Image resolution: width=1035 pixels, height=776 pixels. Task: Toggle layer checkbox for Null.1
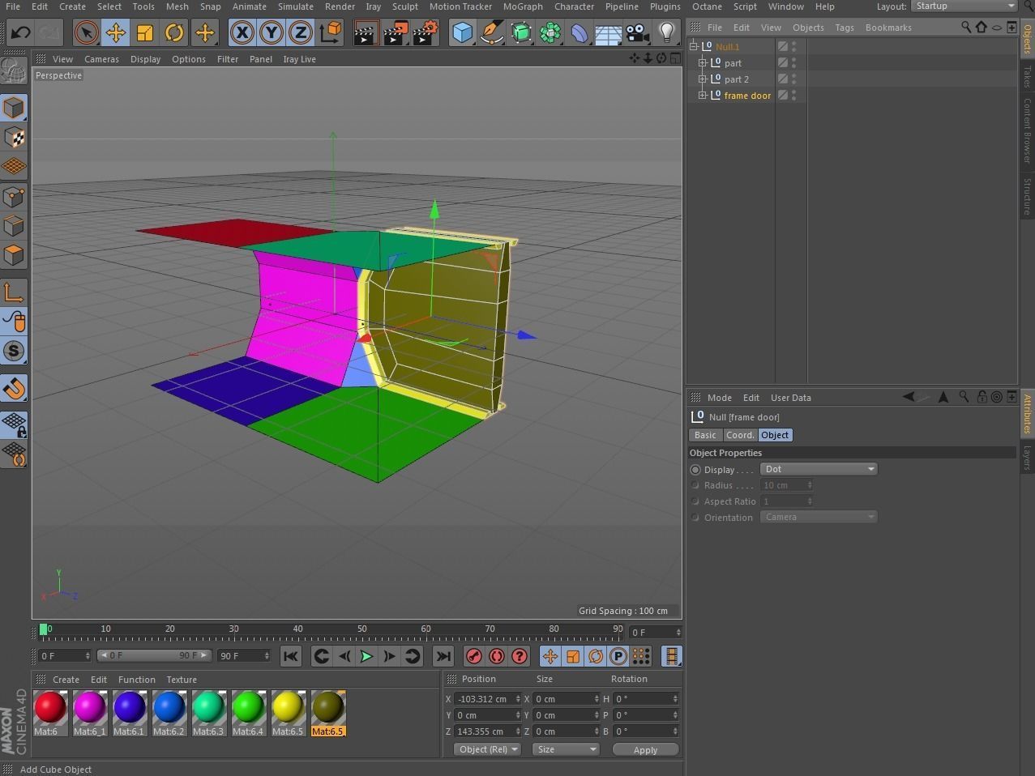[783, 47]
